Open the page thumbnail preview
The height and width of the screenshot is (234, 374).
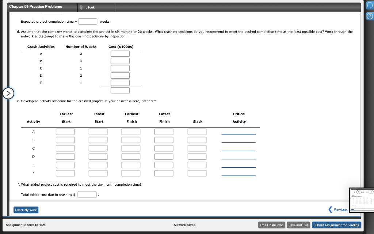(362, 200)
